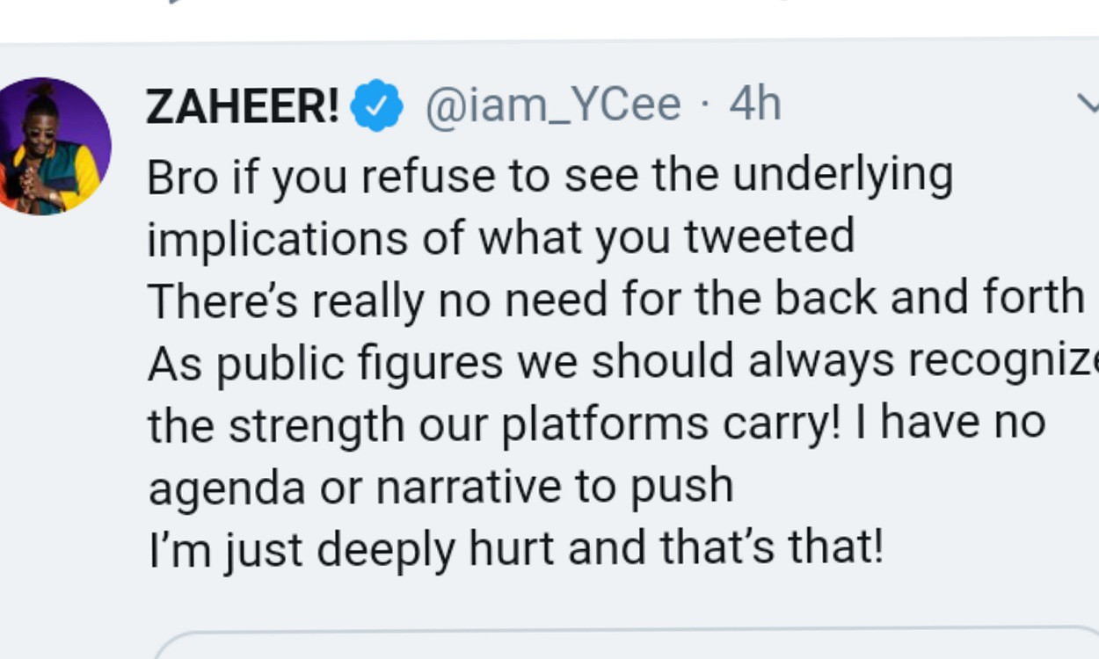Open the tweet options chevron menu
Image resolution: width=1099 pixels, height=659 pixels.
1088,105
